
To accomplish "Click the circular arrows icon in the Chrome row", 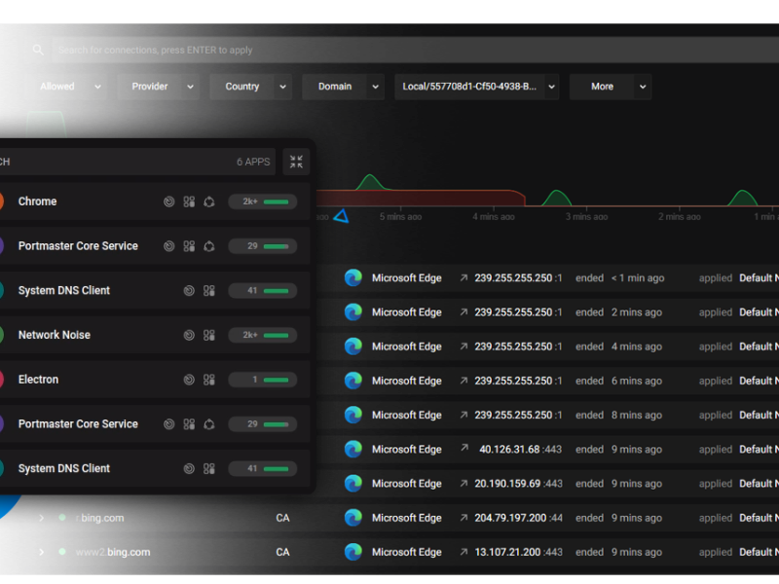I will pyautogui.click(x=209, y=201).
